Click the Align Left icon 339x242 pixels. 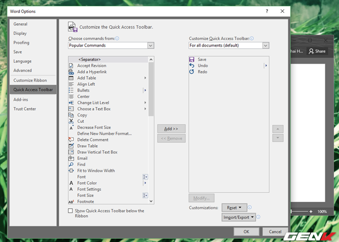(x=71, y=84)
